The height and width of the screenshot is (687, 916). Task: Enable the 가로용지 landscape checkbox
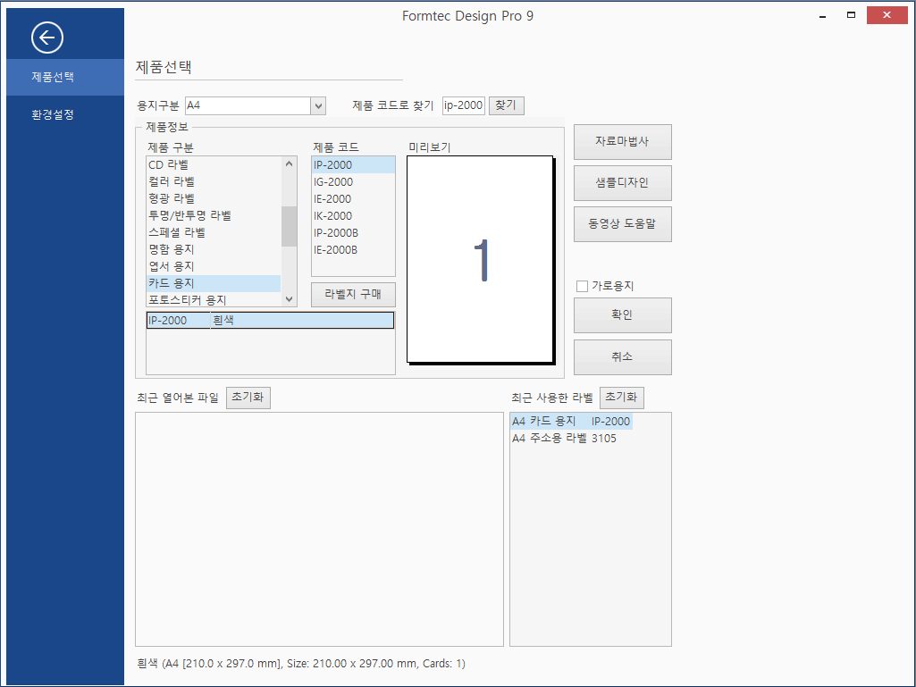point(582,286)
